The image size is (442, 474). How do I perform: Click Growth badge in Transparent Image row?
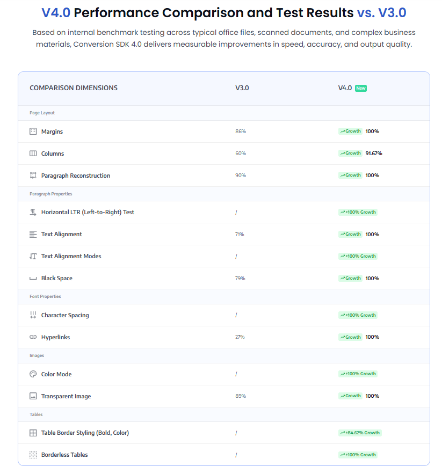click(x=350, y=396)
